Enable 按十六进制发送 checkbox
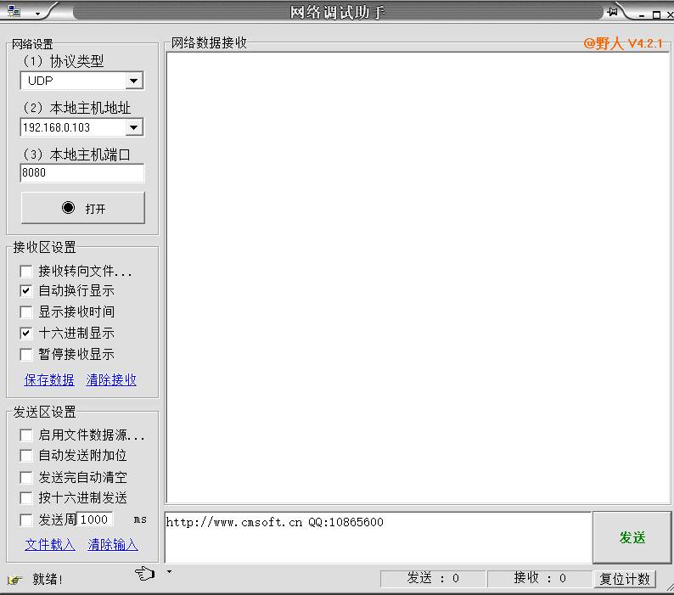This screenshot has height=595, width=674. (26, 498)
